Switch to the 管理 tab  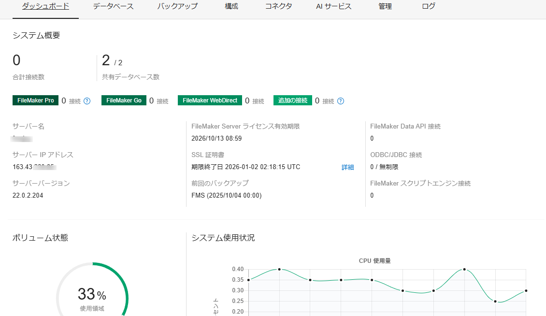pyautogui.click(x=385, y=7)
